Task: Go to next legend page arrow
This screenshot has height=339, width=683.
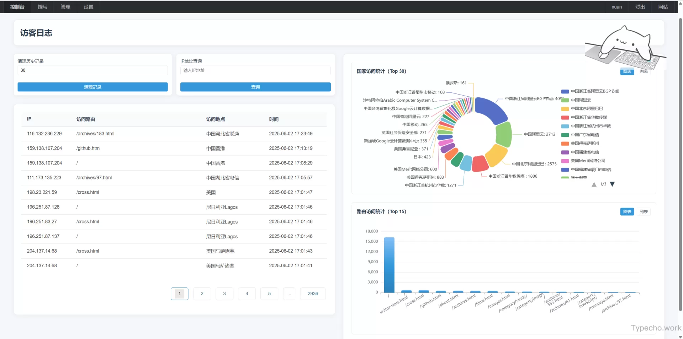Action: (612, 184)
